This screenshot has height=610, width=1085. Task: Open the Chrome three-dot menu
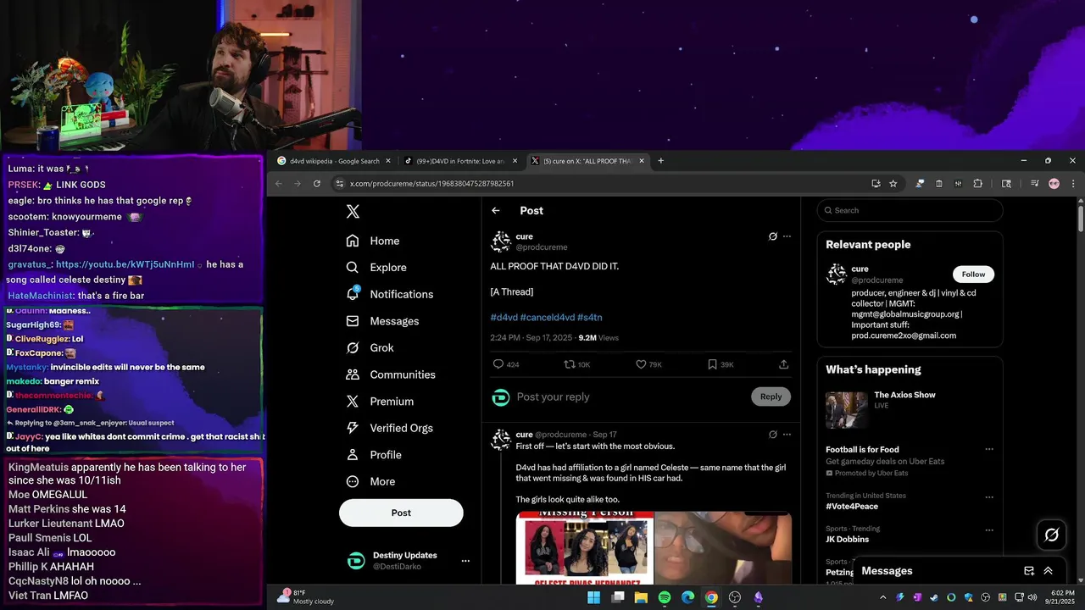click(x=1073, y=184)
